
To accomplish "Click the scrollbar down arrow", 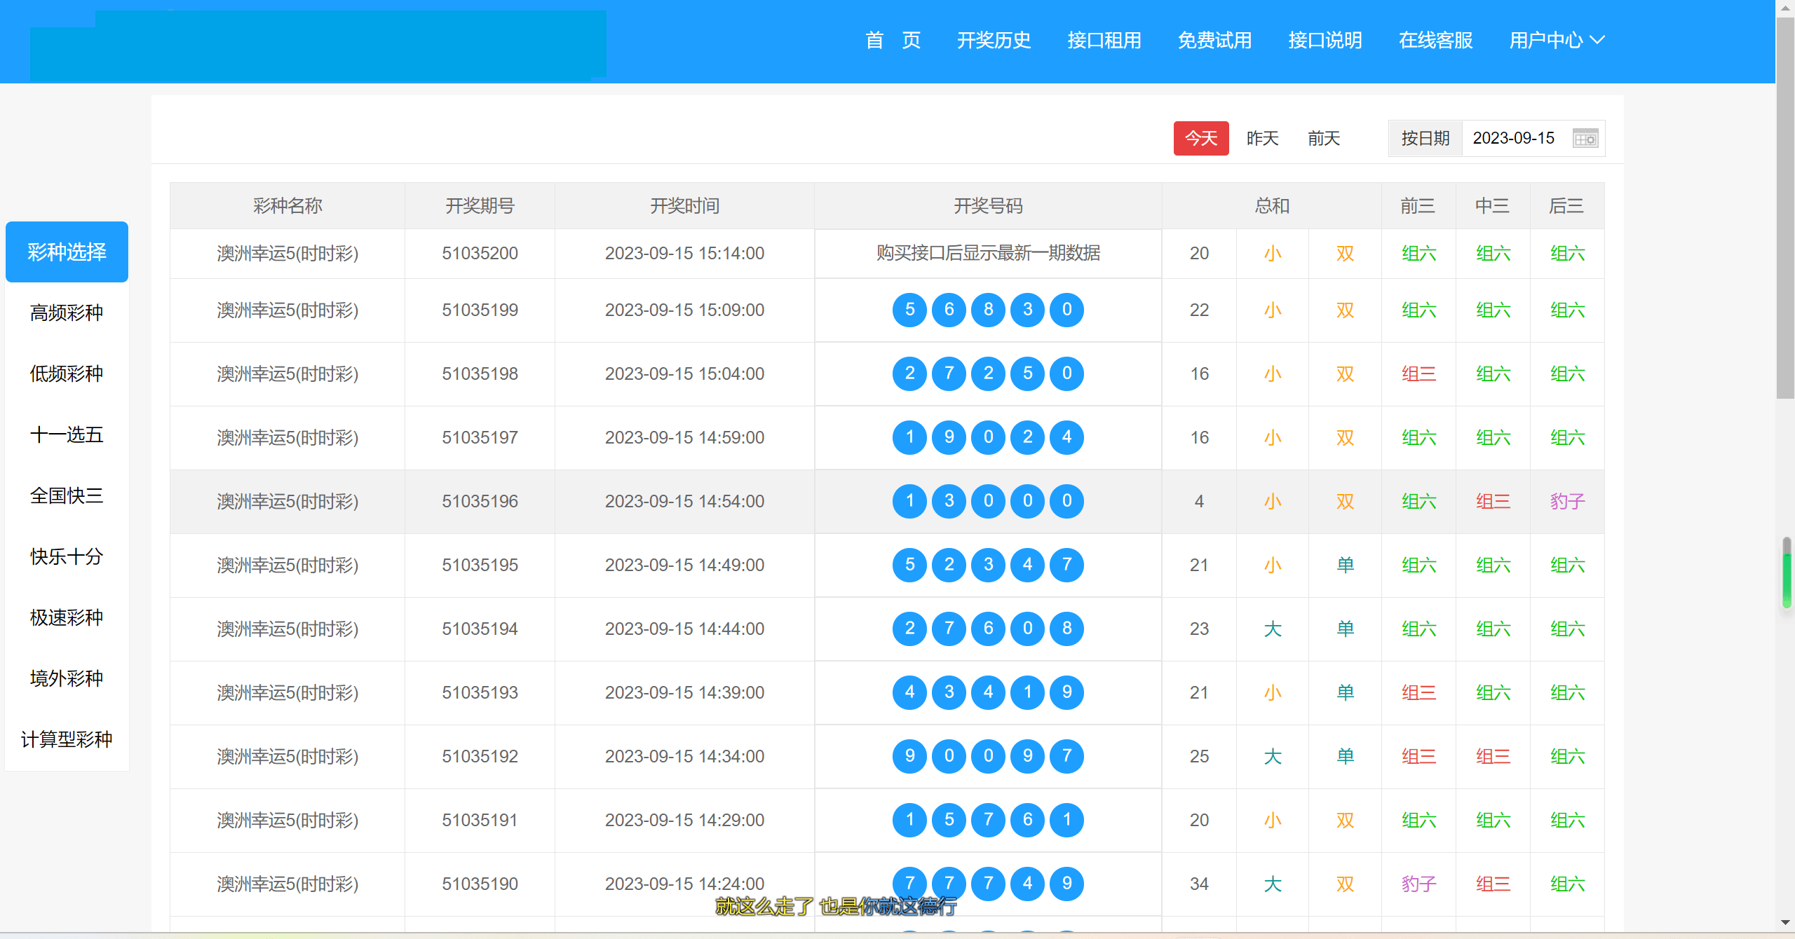I will click(x=1785, y=923).
